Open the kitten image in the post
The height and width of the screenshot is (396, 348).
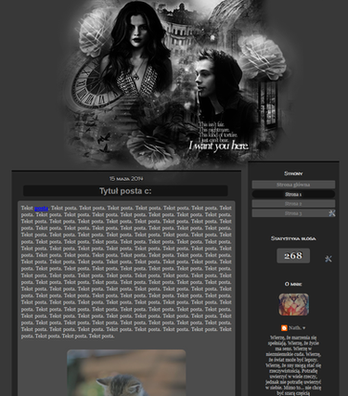tap(126, 373)
